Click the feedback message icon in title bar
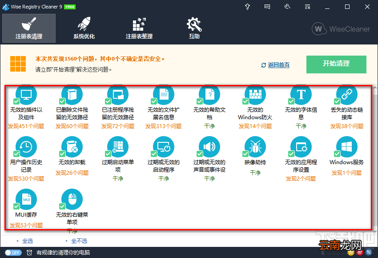378x258 pixels. (x=267, y=7)
